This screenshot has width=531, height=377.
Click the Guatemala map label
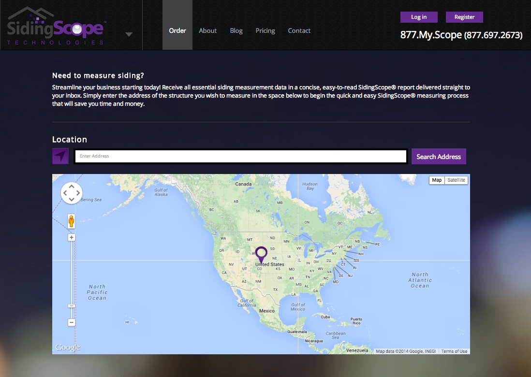coord(297,332)
